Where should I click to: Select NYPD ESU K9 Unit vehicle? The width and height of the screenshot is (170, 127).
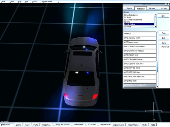point(139,55)
